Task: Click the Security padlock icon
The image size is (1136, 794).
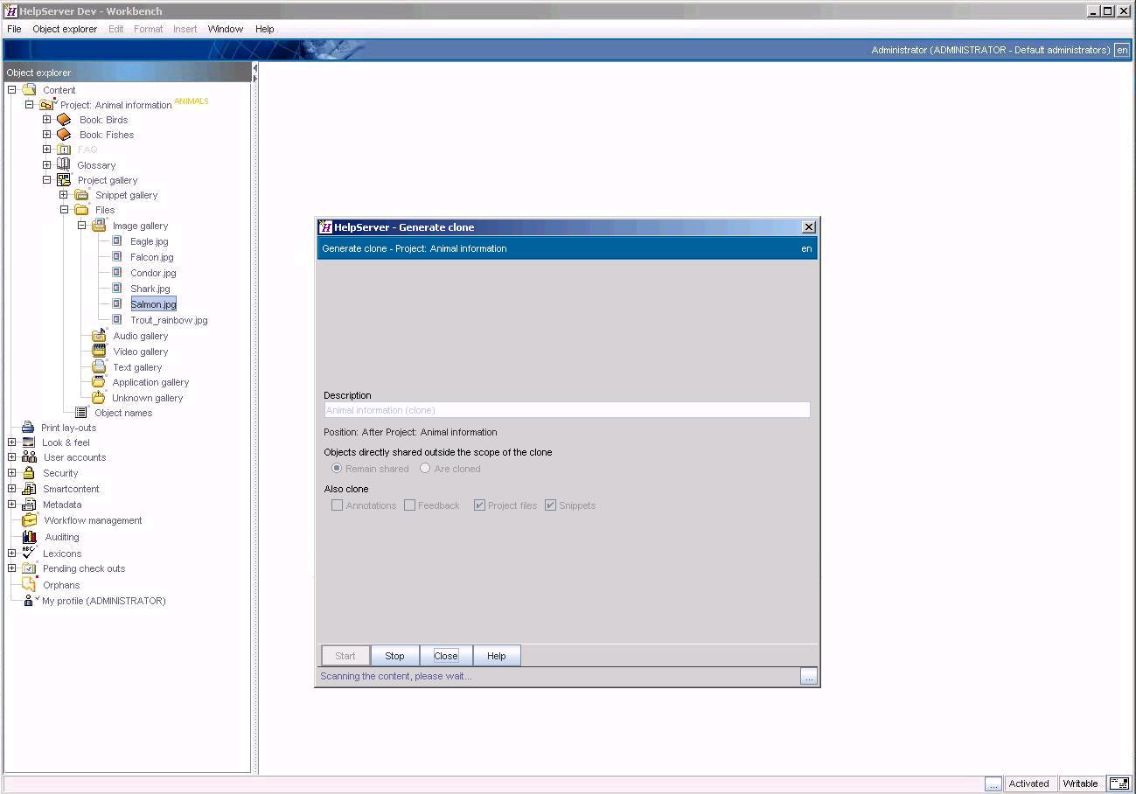Action: point(29,473)
